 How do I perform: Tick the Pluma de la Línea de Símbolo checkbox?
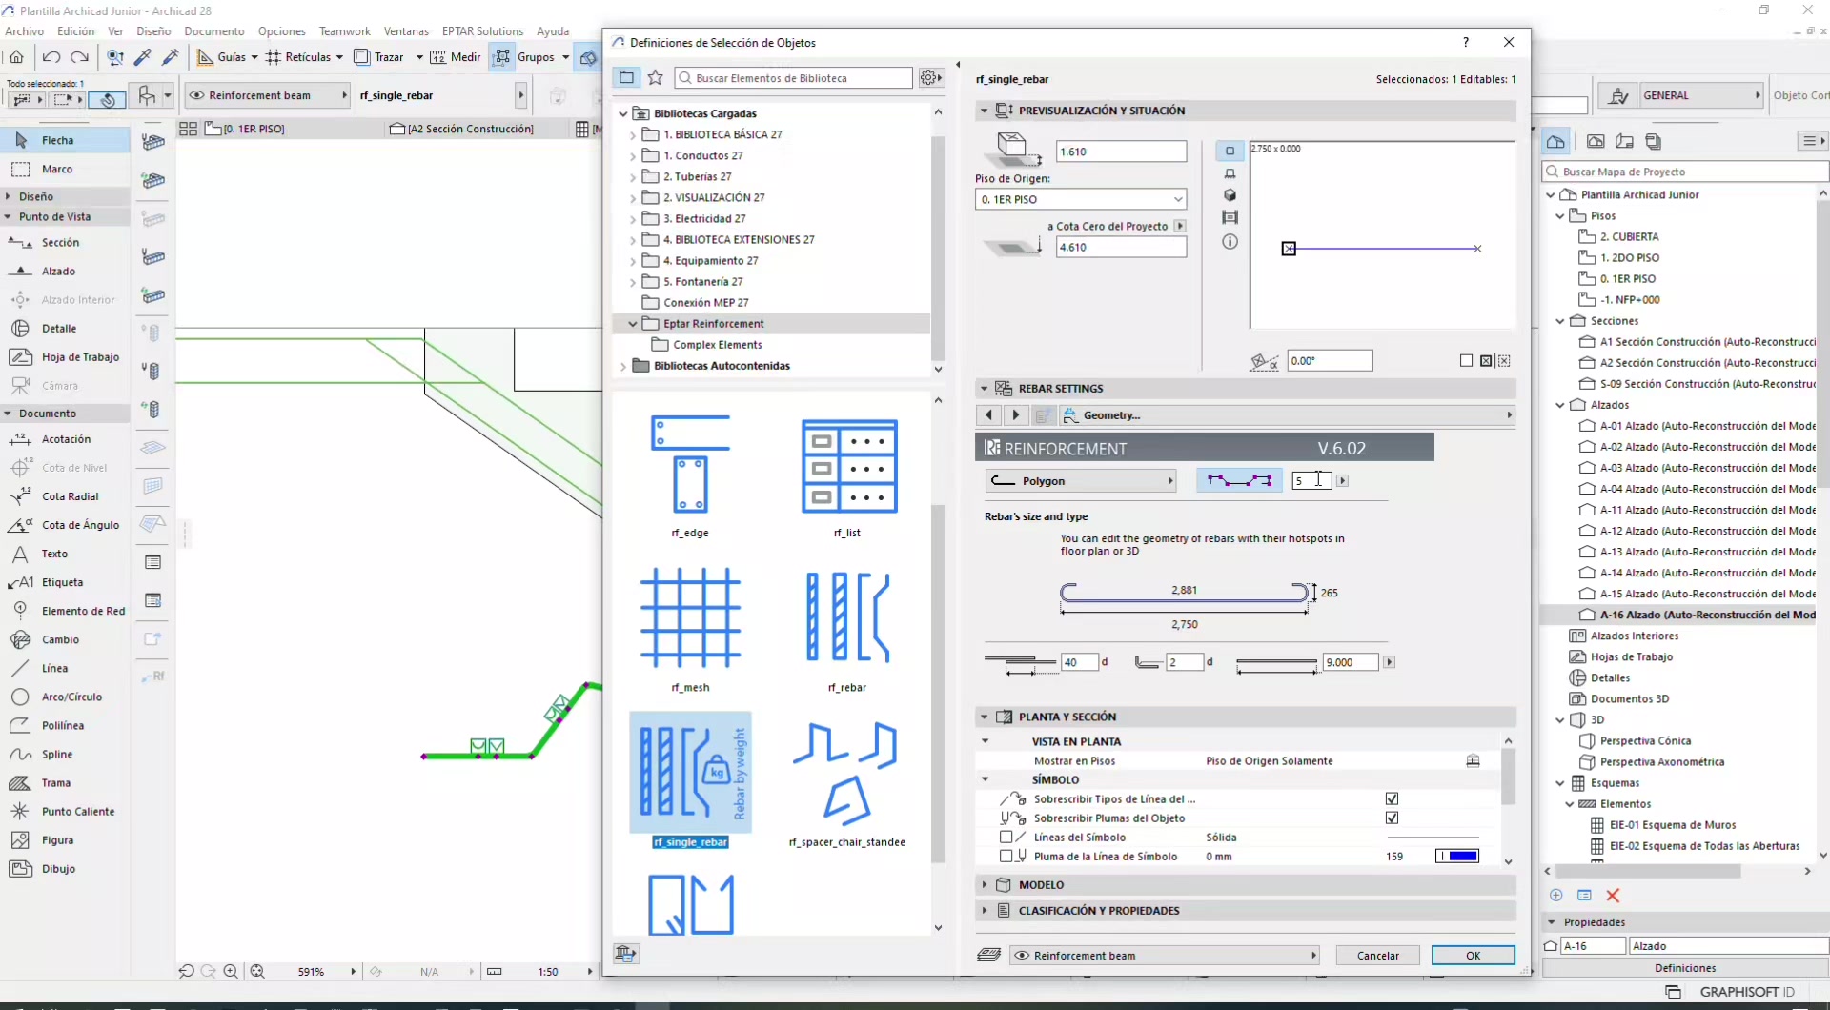point(1006,857)
